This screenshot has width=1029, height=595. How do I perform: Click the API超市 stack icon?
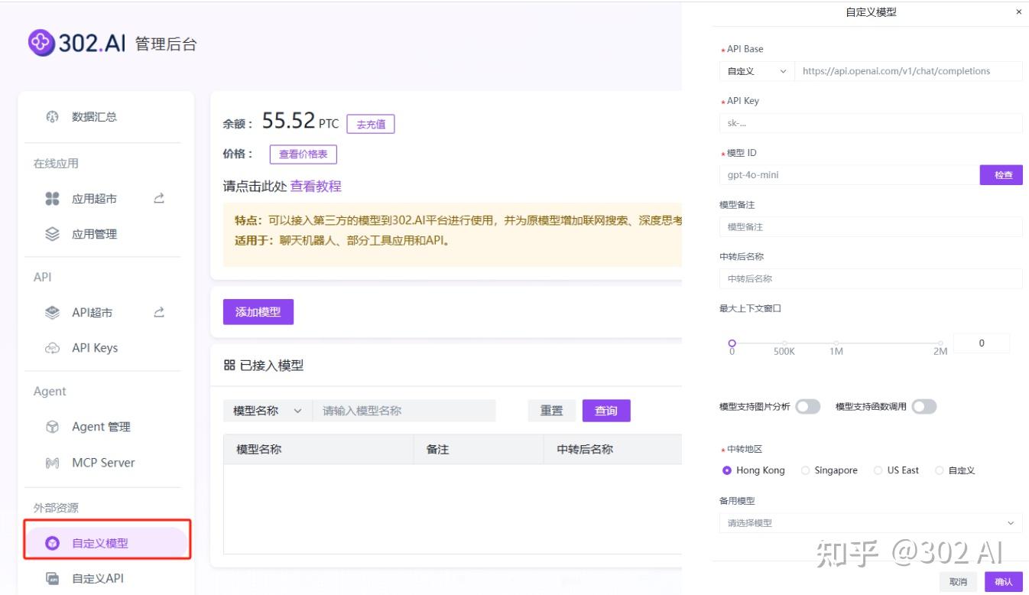point(53,312)
